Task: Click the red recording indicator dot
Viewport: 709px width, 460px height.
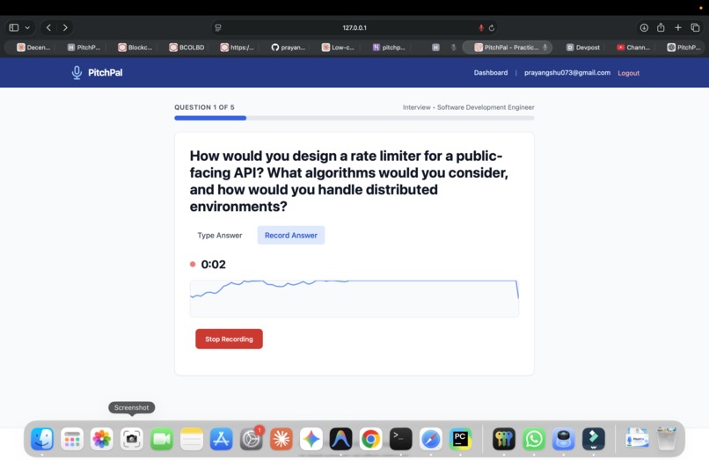Action: (193, 264)
